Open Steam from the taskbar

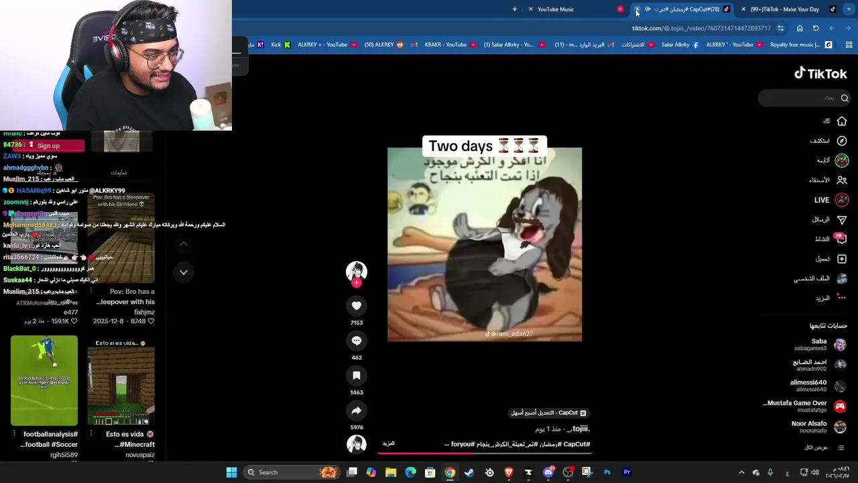[x=469, y=472]
